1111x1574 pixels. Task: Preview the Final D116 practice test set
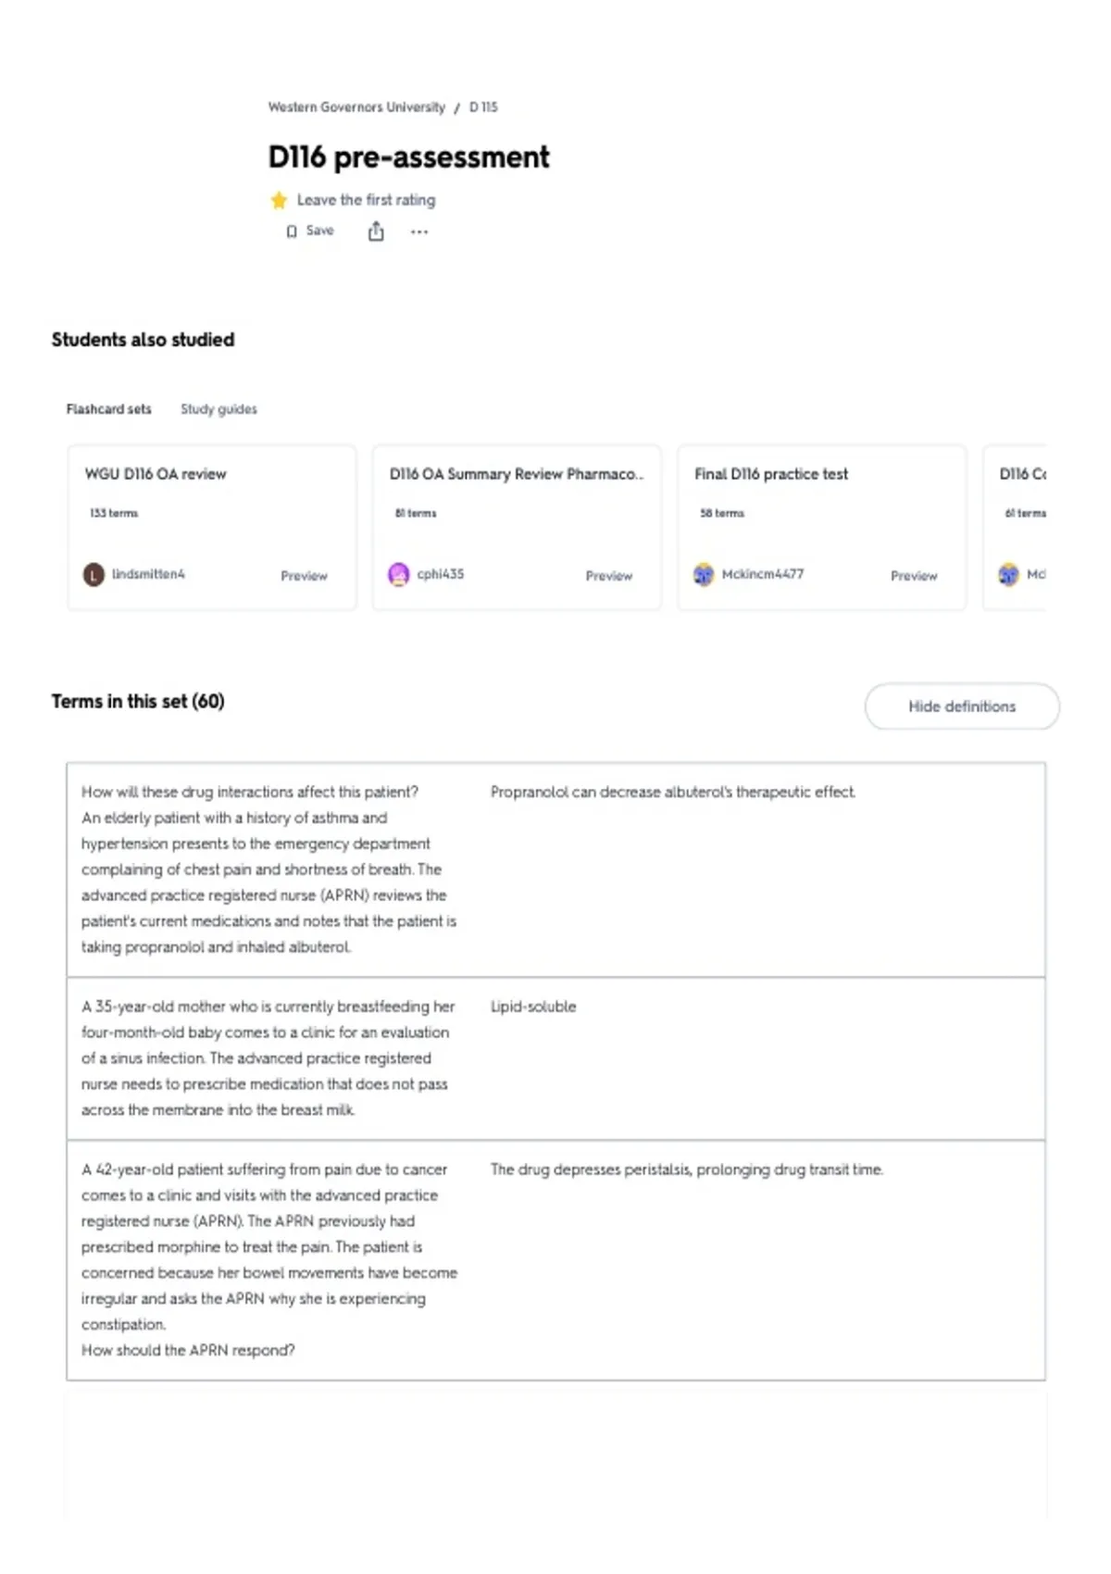point(914,576)
